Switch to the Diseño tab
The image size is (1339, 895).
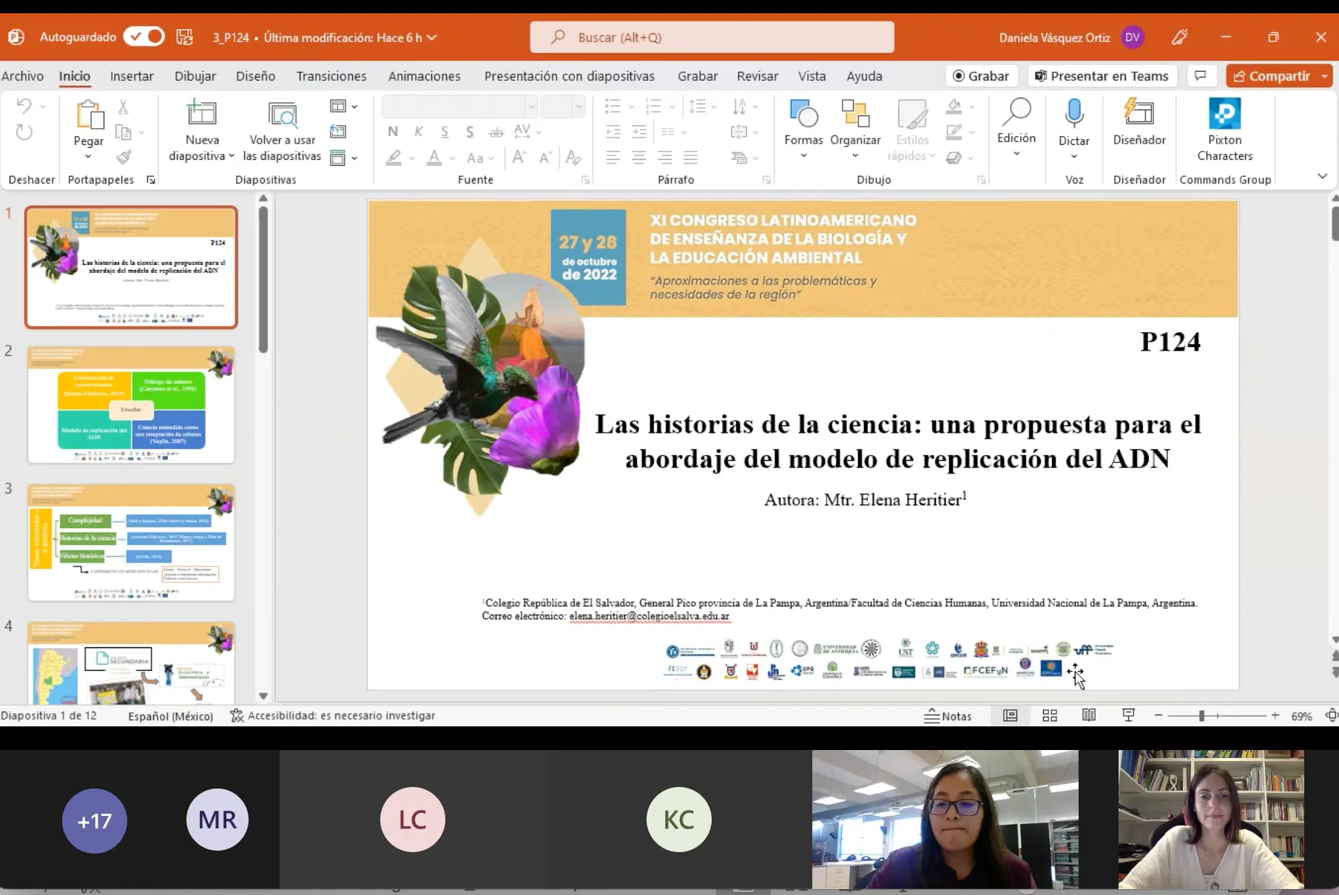(x=255, y=76)
